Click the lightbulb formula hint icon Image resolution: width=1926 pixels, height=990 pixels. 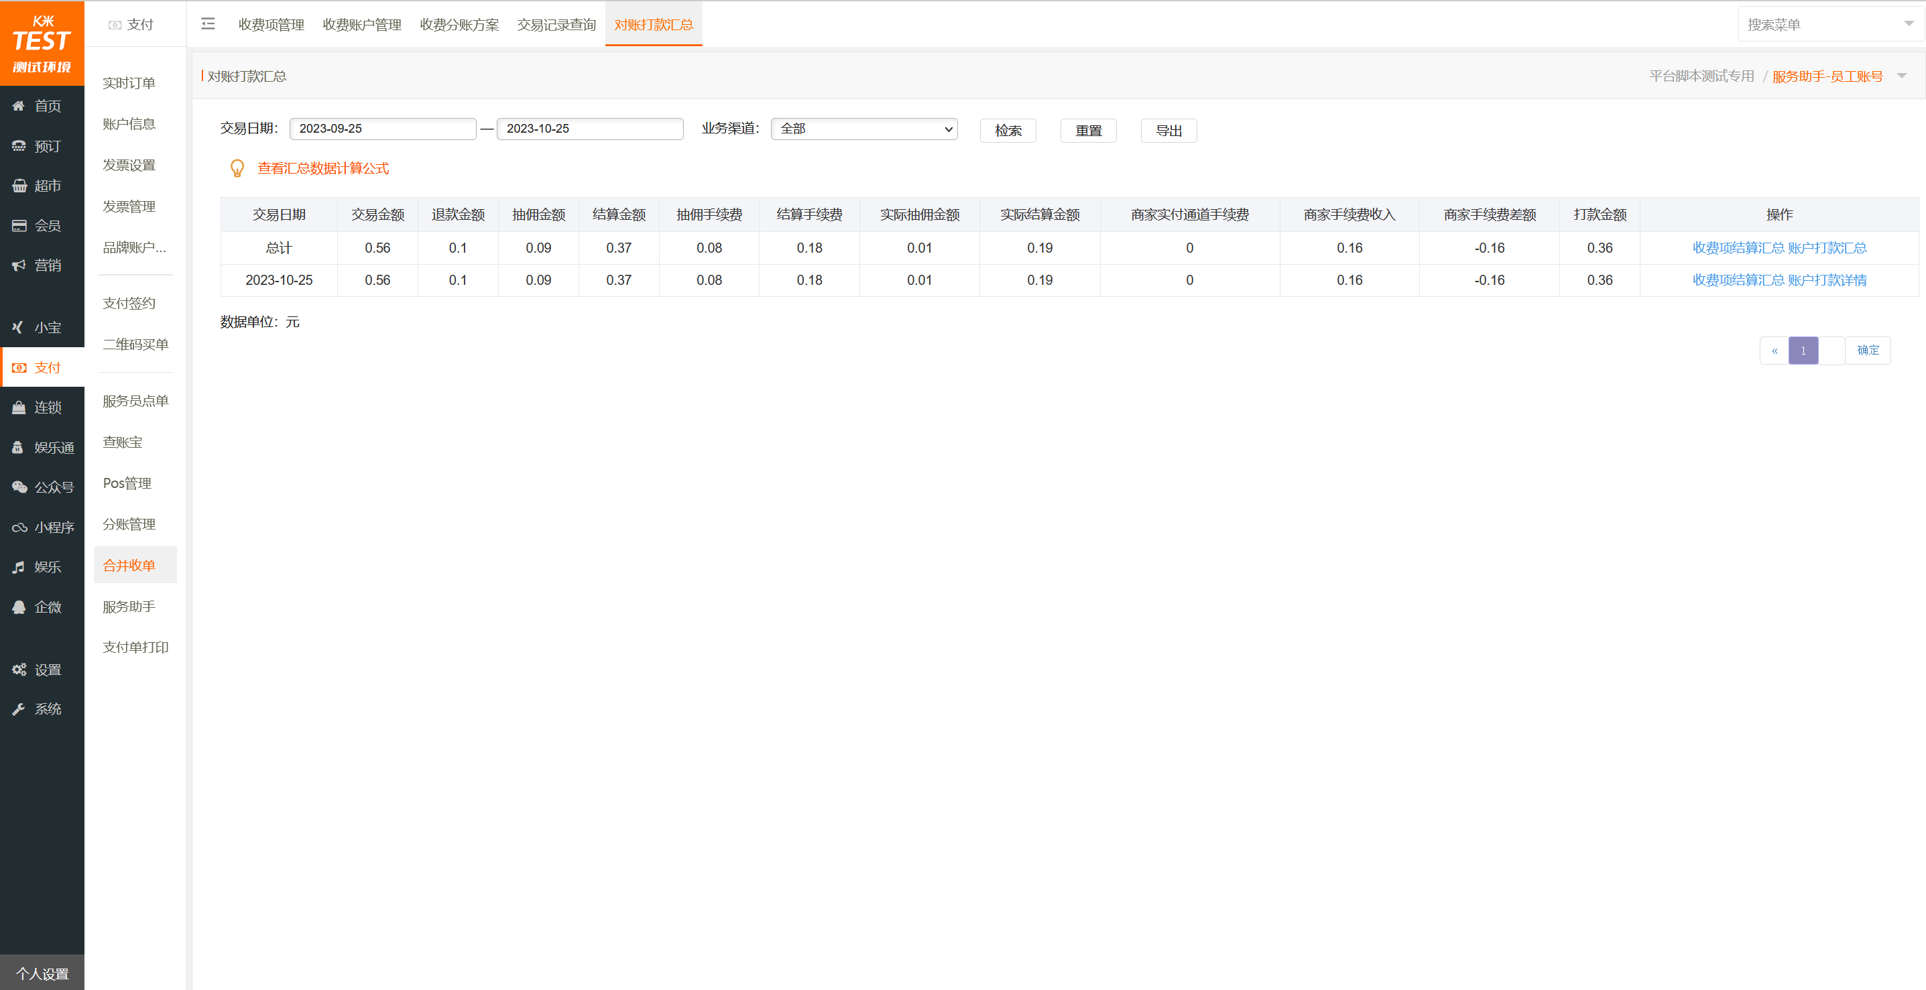click(x=237, y=168)
